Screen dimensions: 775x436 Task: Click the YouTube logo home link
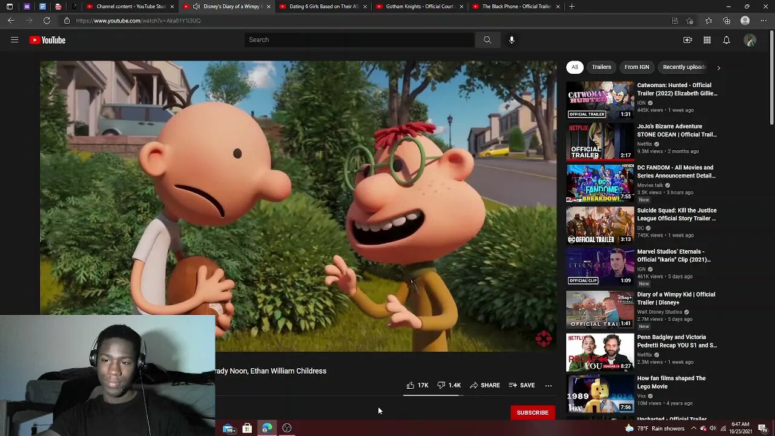pyautogui.click(x=47, y=40)
